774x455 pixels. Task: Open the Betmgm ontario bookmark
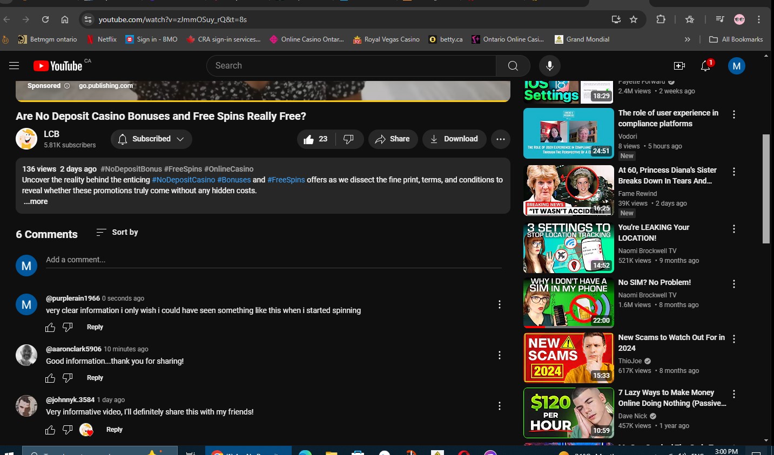(48, 39)
